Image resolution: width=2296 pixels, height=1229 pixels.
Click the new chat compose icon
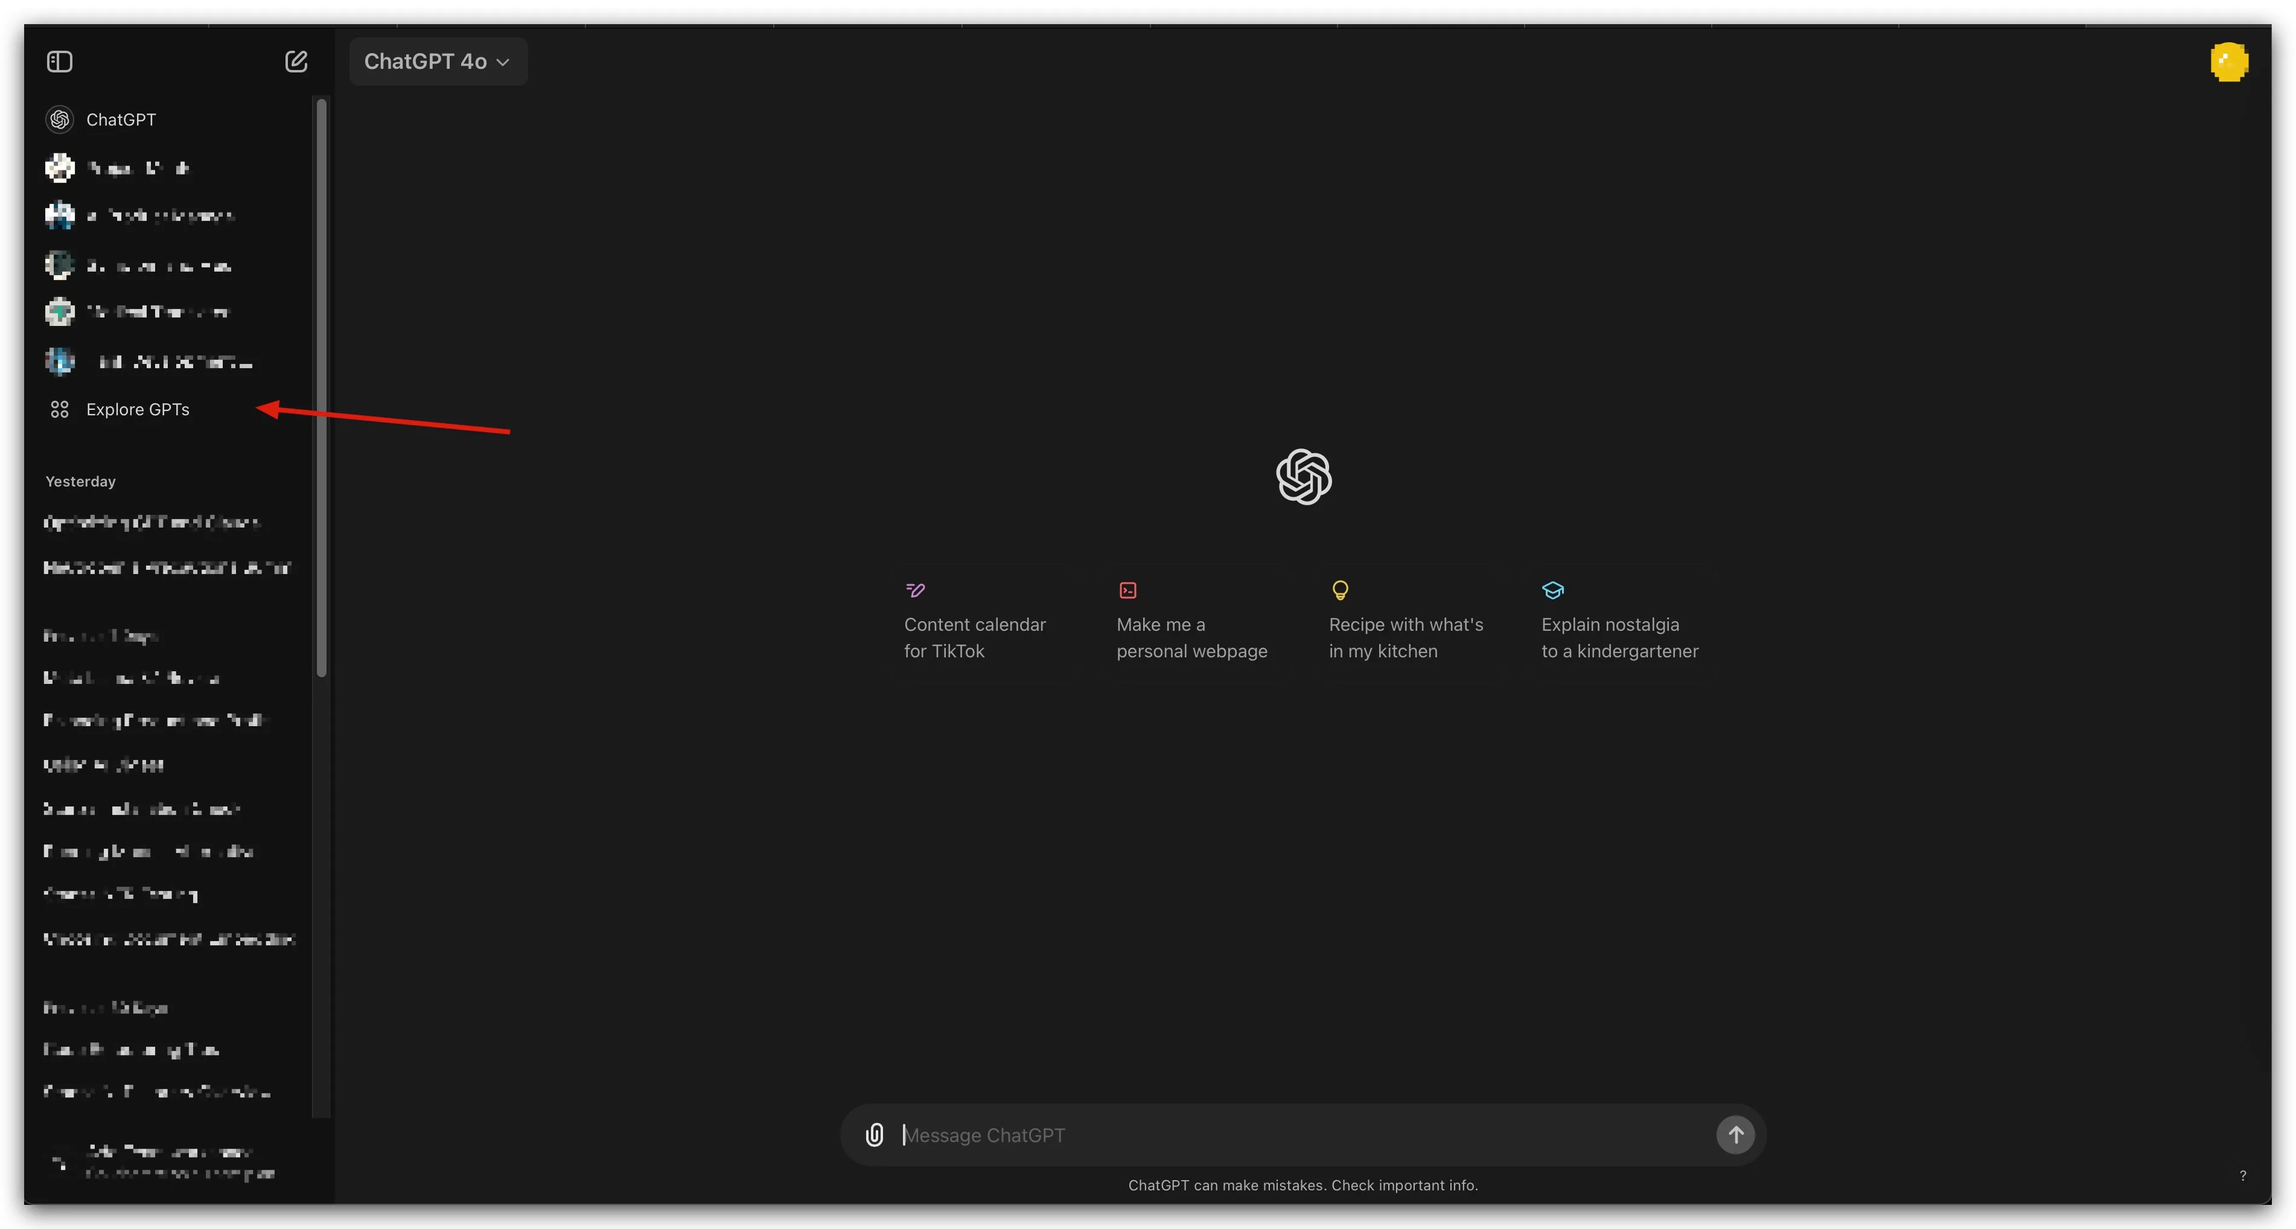(x=296, y=62)
